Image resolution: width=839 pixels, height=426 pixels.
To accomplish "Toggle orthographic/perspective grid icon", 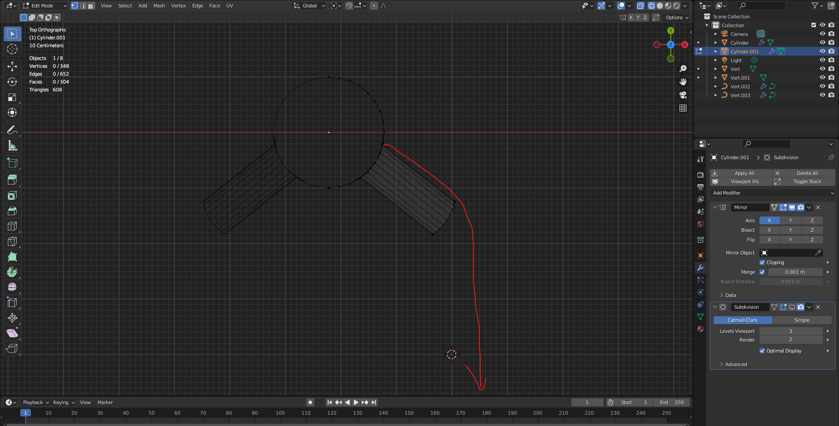I will 683,108.
